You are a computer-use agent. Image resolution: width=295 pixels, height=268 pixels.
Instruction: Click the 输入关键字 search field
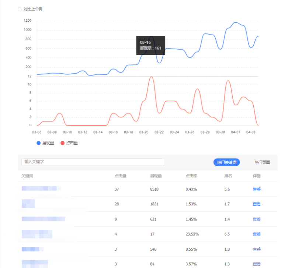tap(93, 162)
